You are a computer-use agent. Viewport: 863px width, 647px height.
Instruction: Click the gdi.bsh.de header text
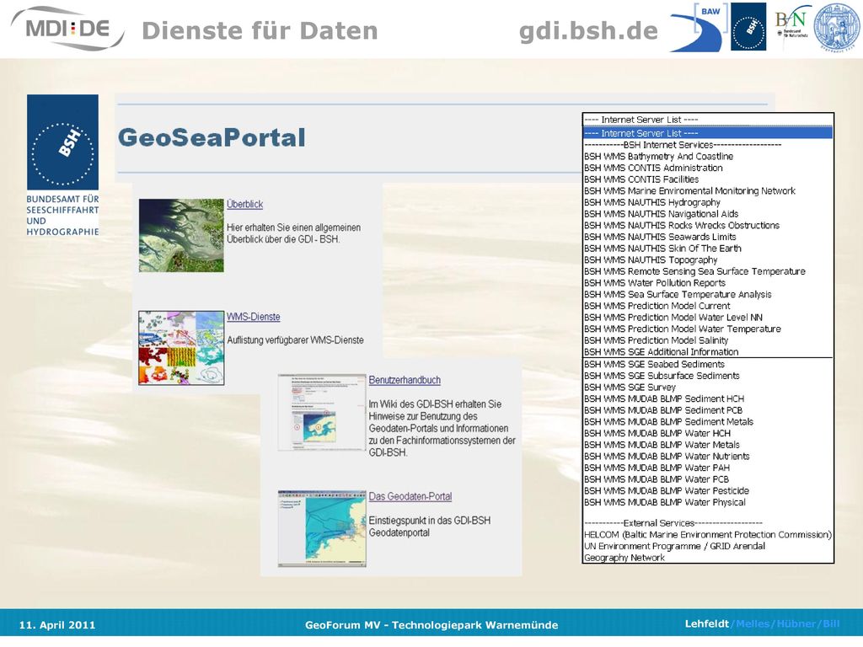pyautogui.click(x=588, y=31)
